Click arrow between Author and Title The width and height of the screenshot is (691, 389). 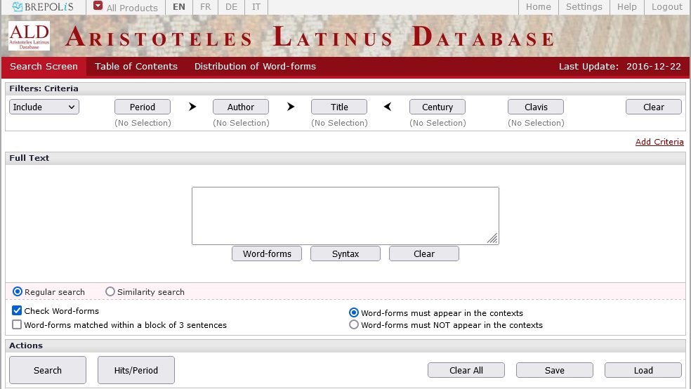291,107
